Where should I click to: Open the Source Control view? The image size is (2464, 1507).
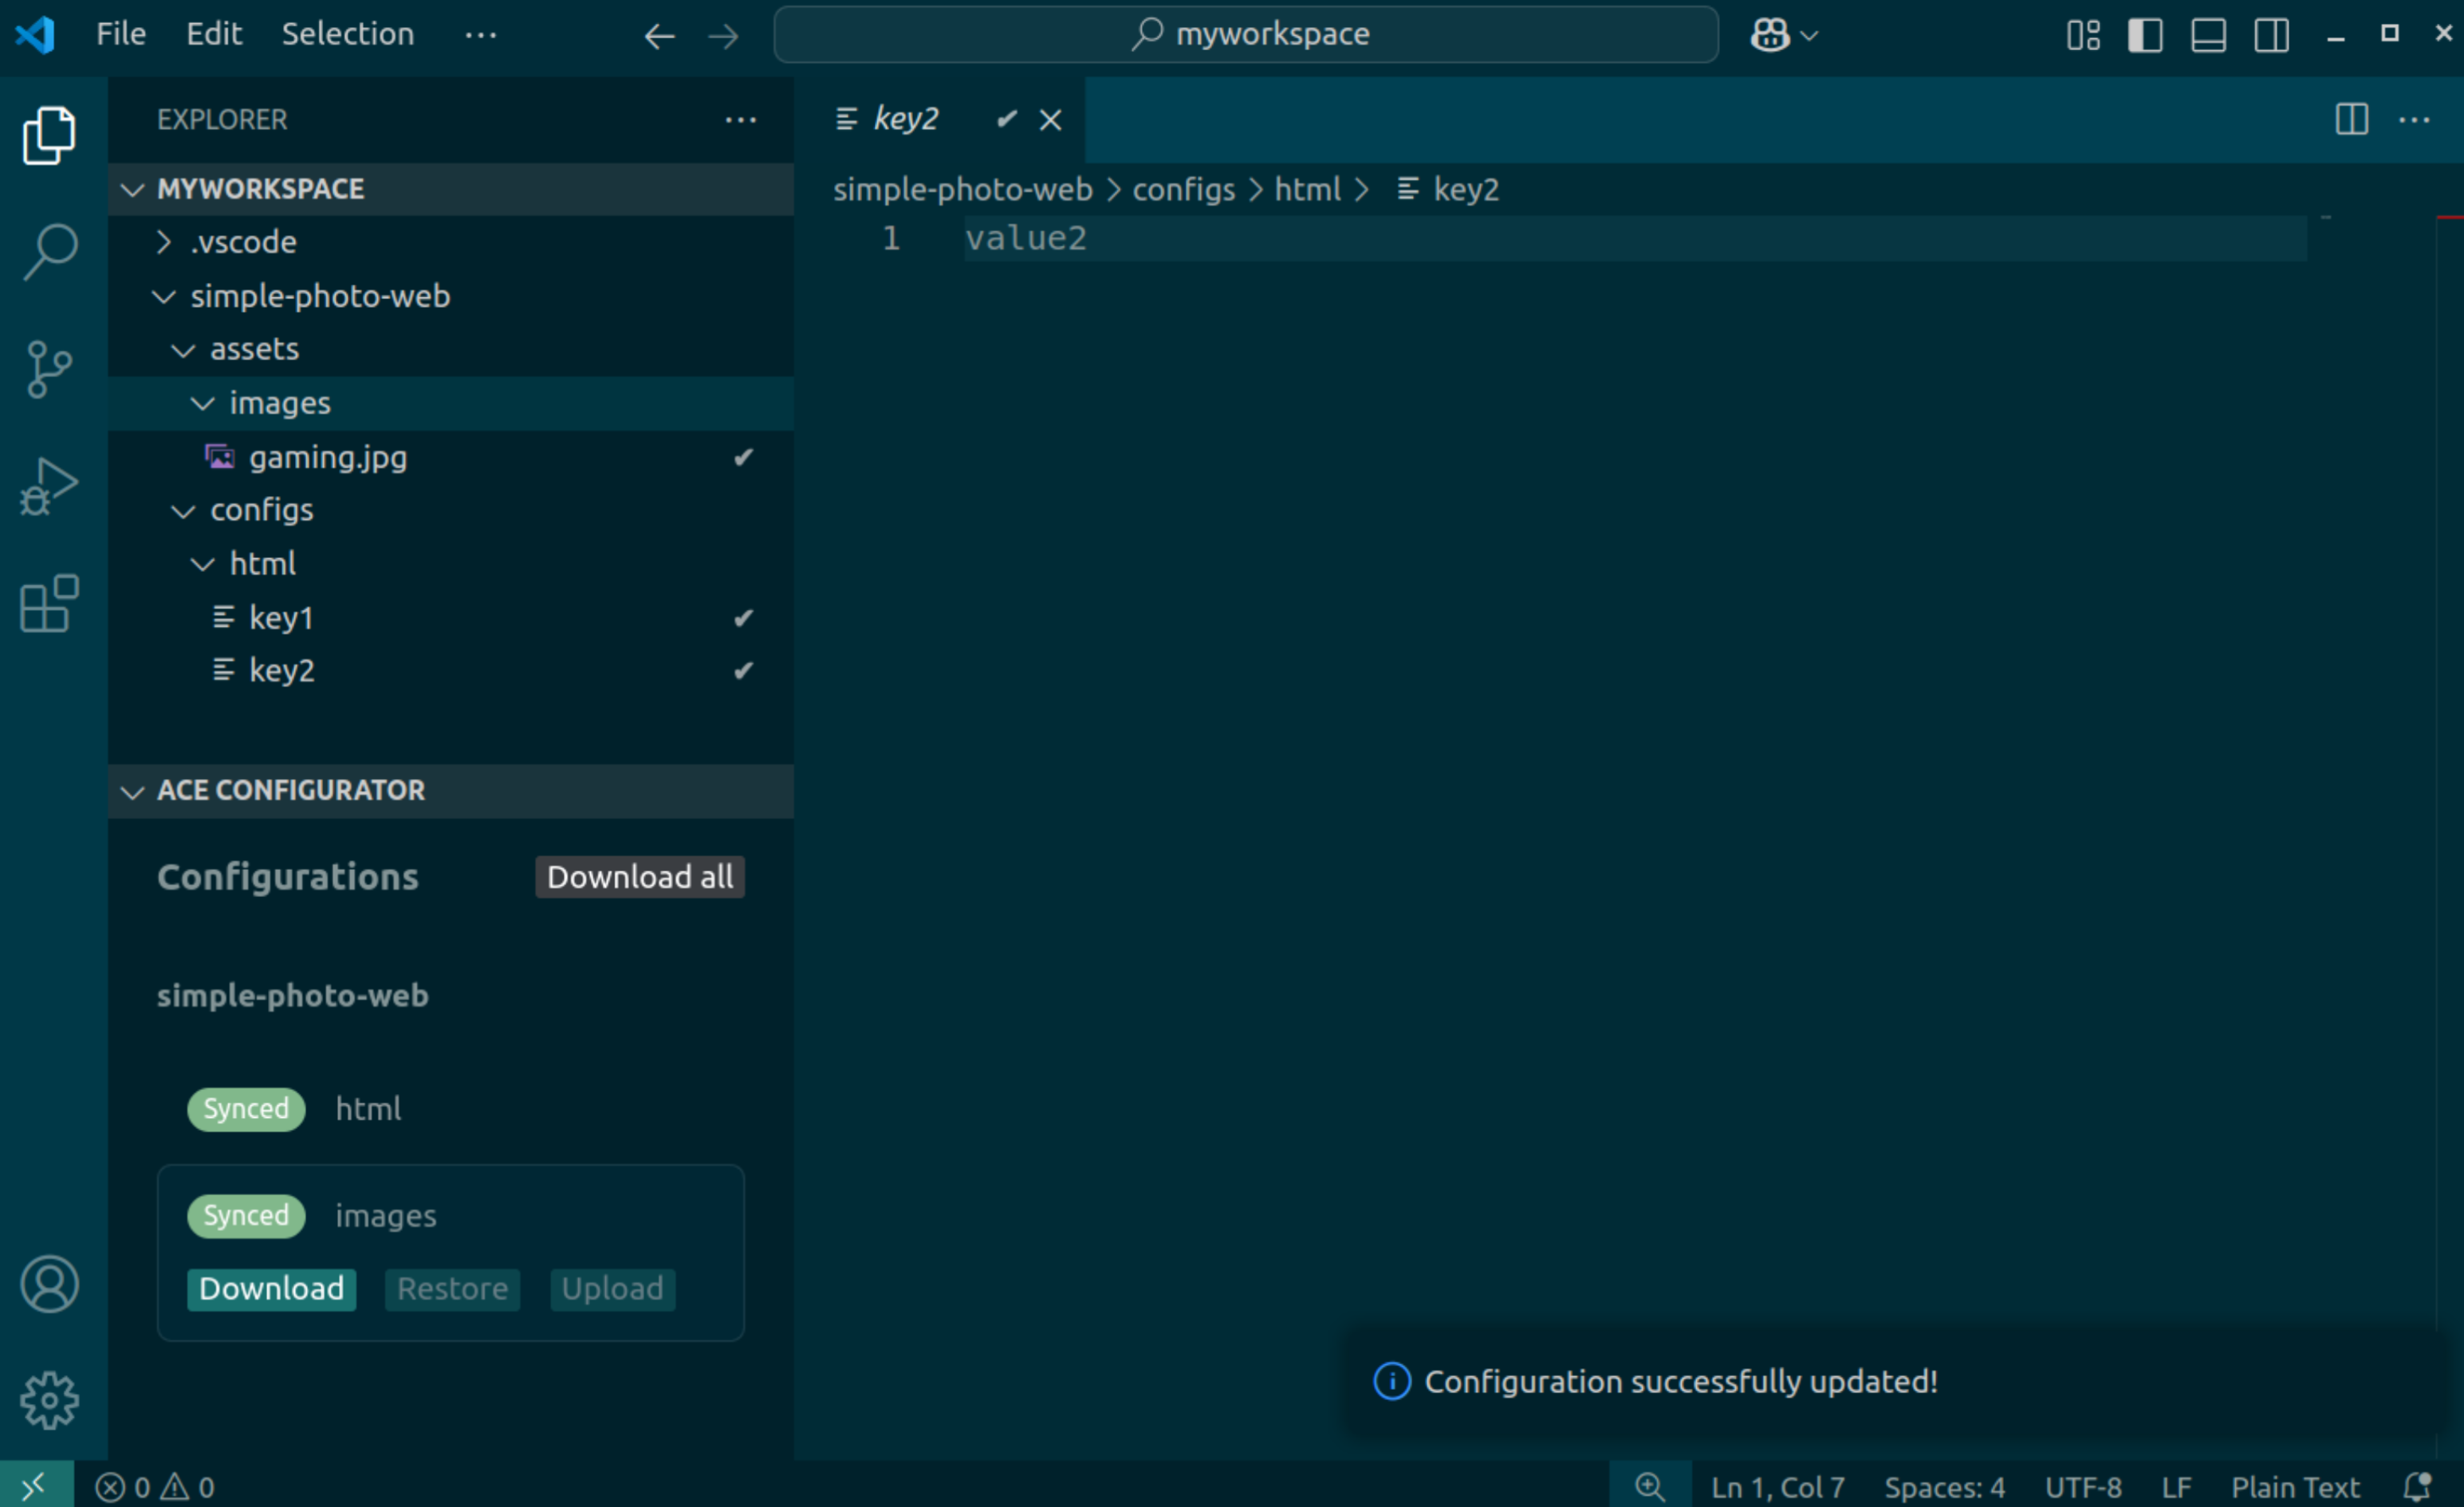(49, 369)
